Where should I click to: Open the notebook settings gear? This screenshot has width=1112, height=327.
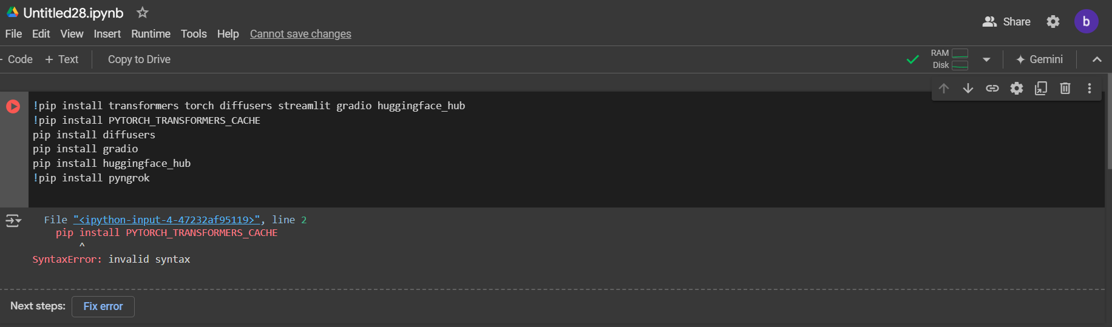coord(1053,22)
